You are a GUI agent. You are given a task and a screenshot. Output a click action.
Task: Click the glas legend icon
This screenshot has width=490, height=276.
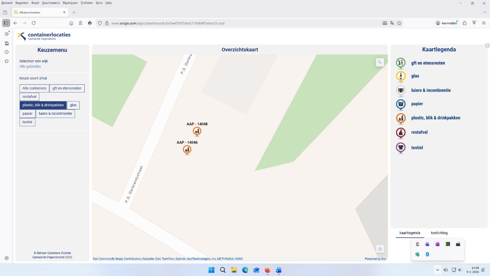pyautogui.click(x=400, y=76)
